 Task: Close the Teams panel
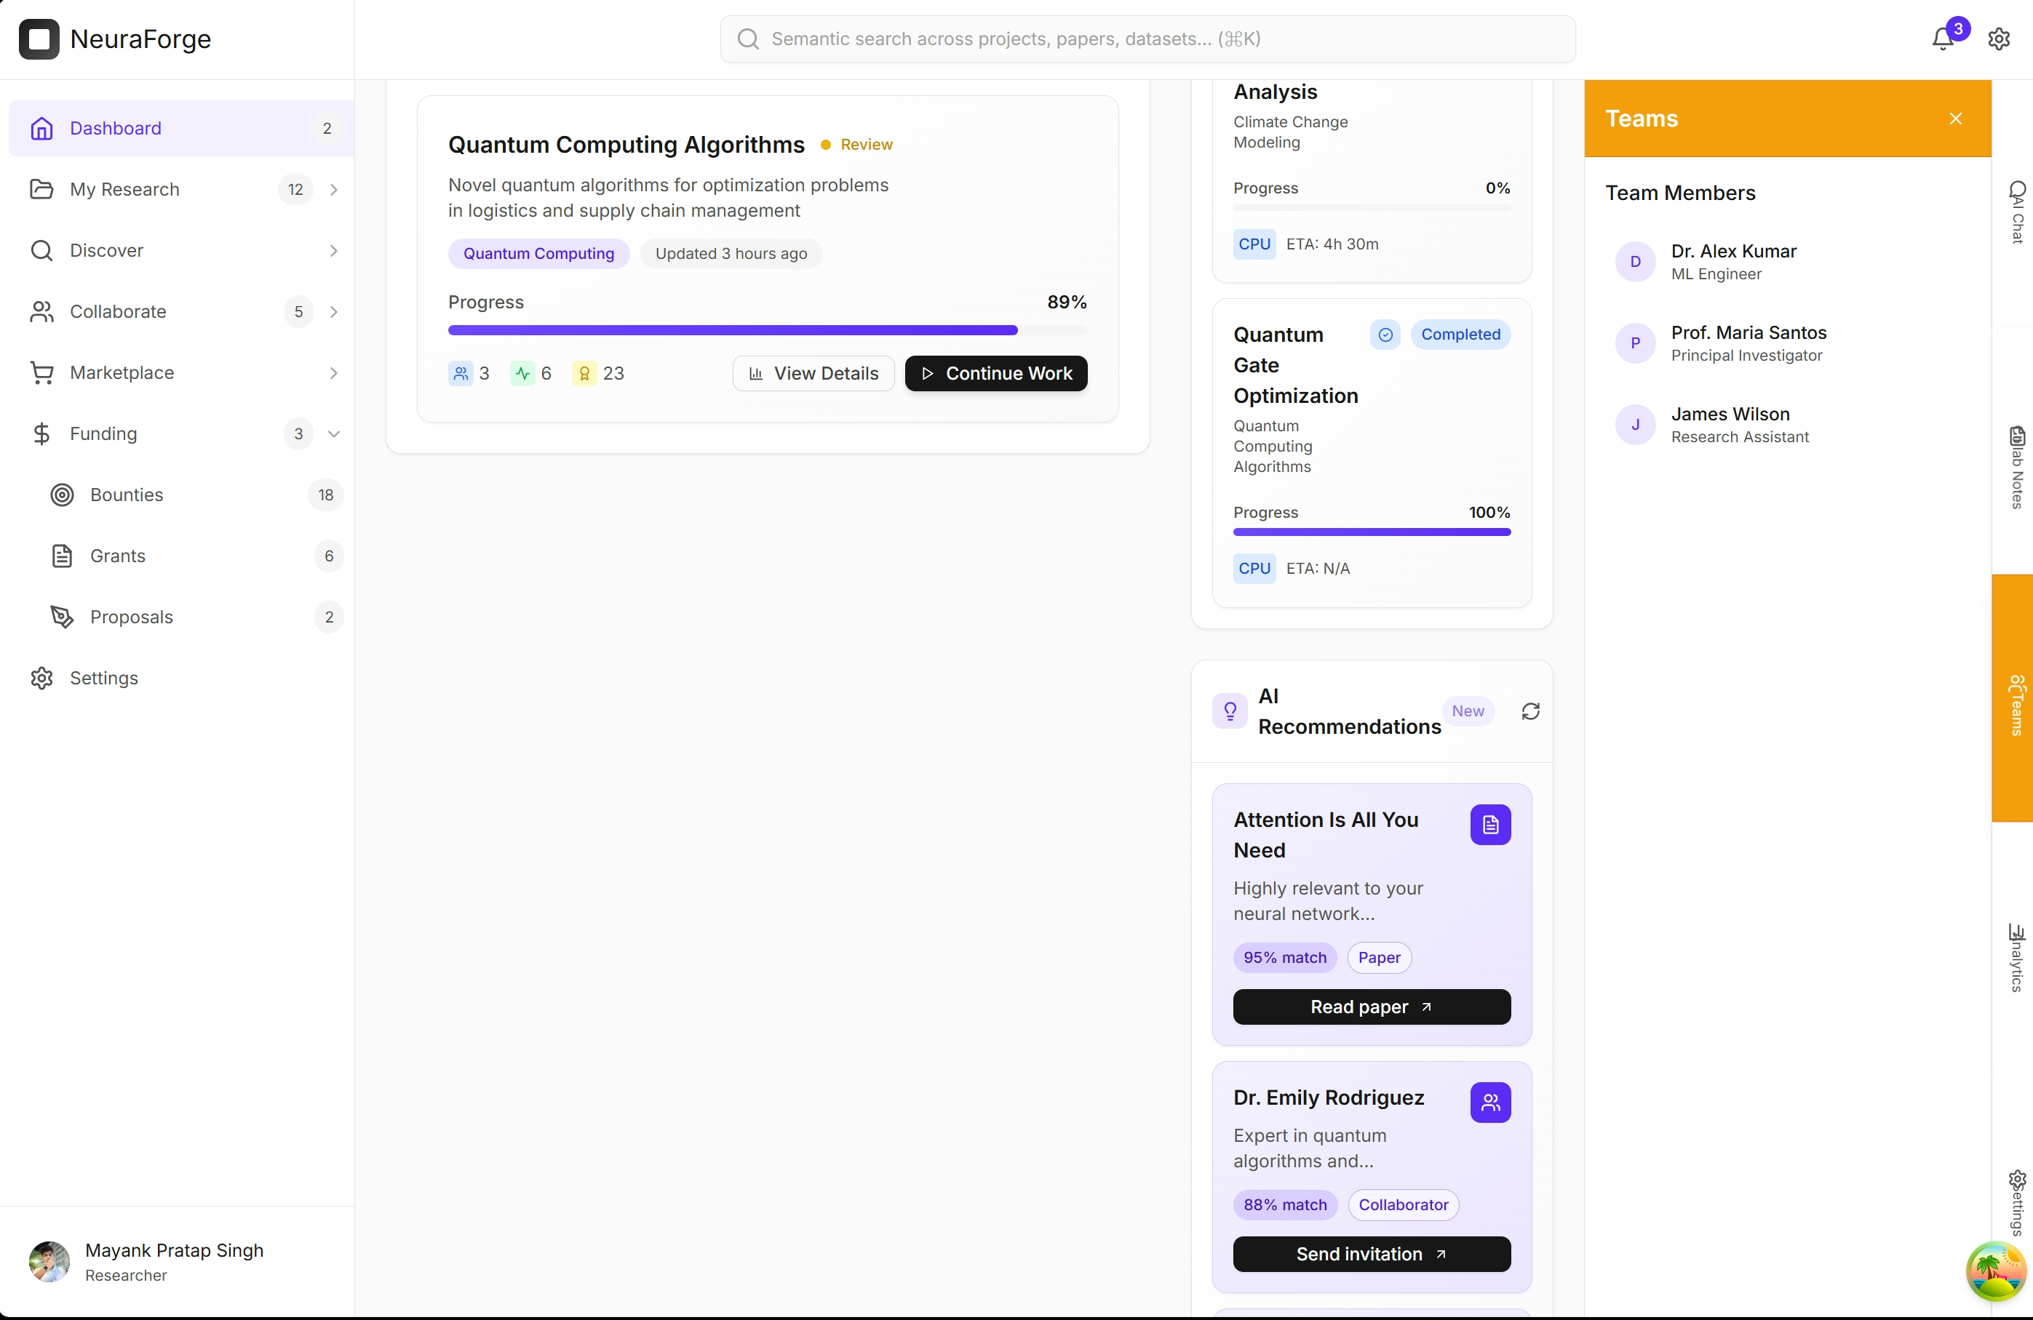coord(1955,119)
